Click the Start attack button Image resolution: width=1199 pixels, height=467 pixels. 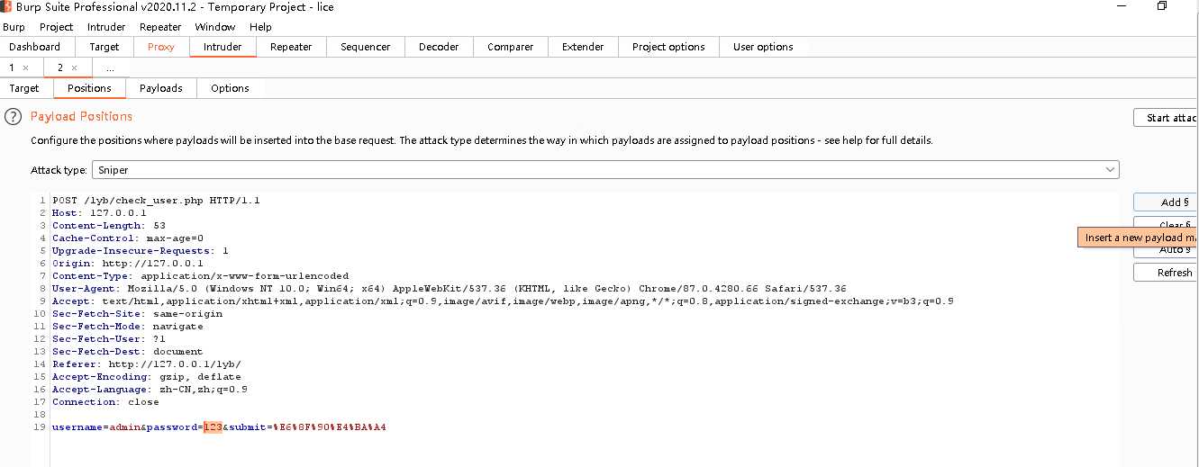1166,118
